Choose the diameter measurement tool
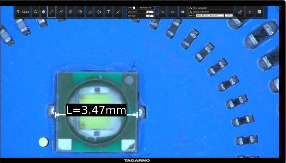 coord(71,12)
